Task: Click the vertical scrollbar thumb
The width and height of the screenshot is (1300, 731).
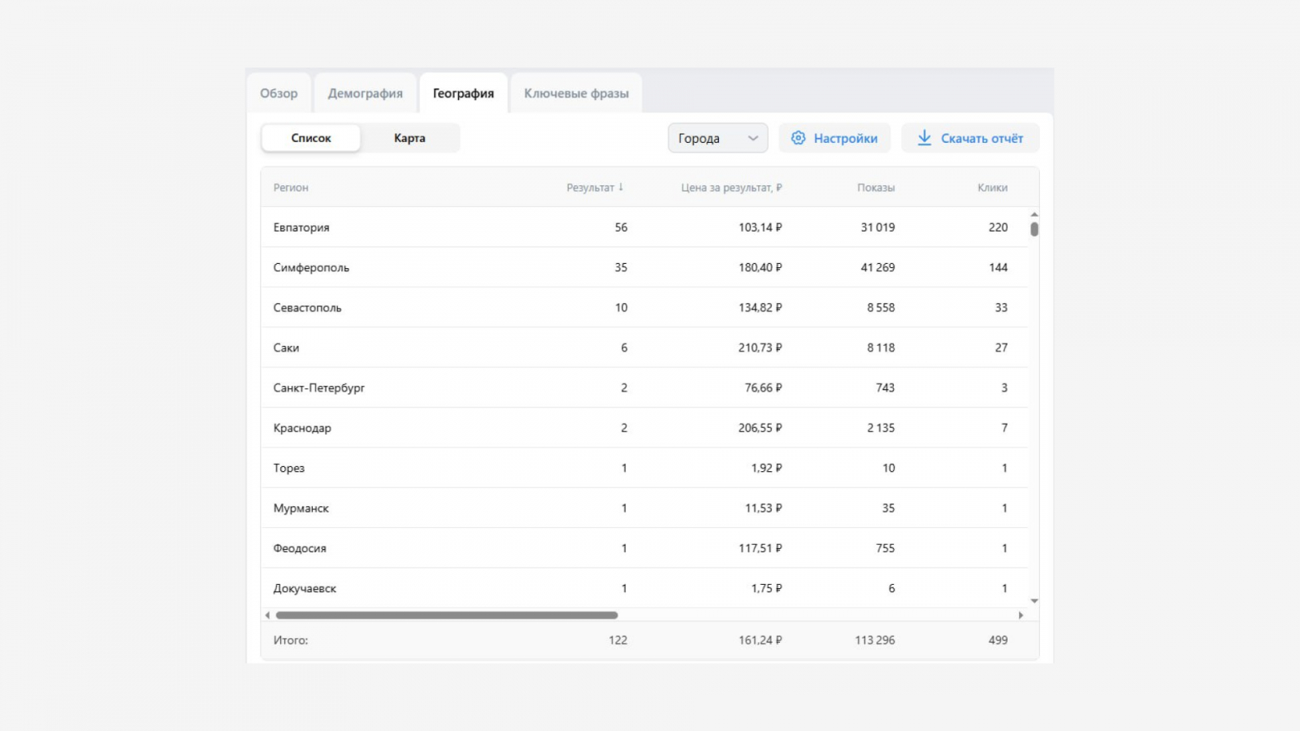Action: (1034, 229)
